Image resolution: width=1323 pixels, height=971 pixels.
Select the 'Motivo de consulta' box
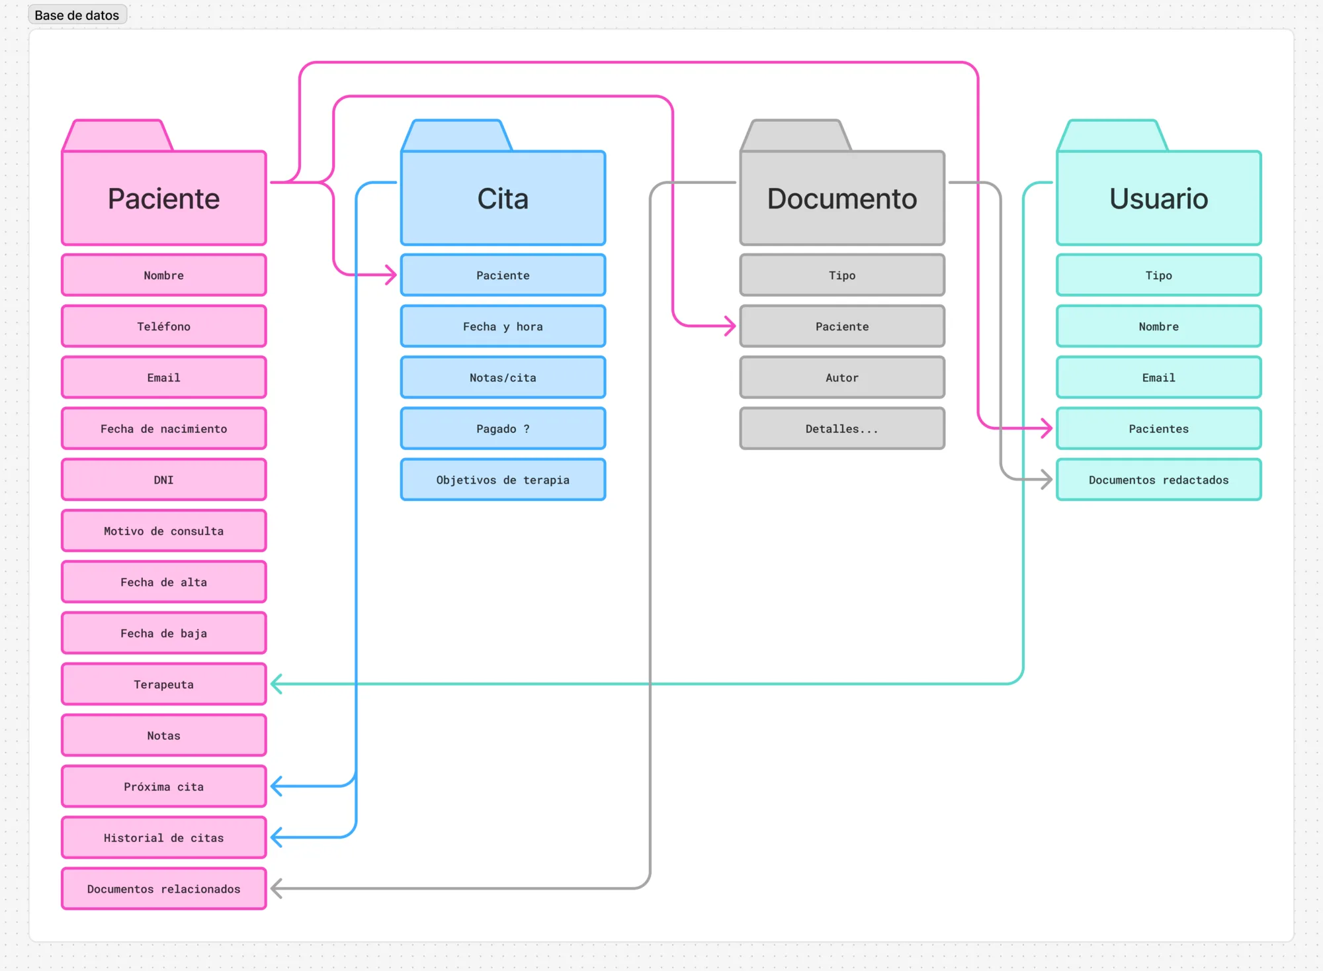[x=164, y=531]
